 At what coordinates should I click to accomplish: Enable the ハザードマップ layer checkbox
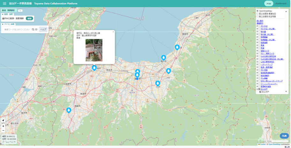[x=259, y=64]
